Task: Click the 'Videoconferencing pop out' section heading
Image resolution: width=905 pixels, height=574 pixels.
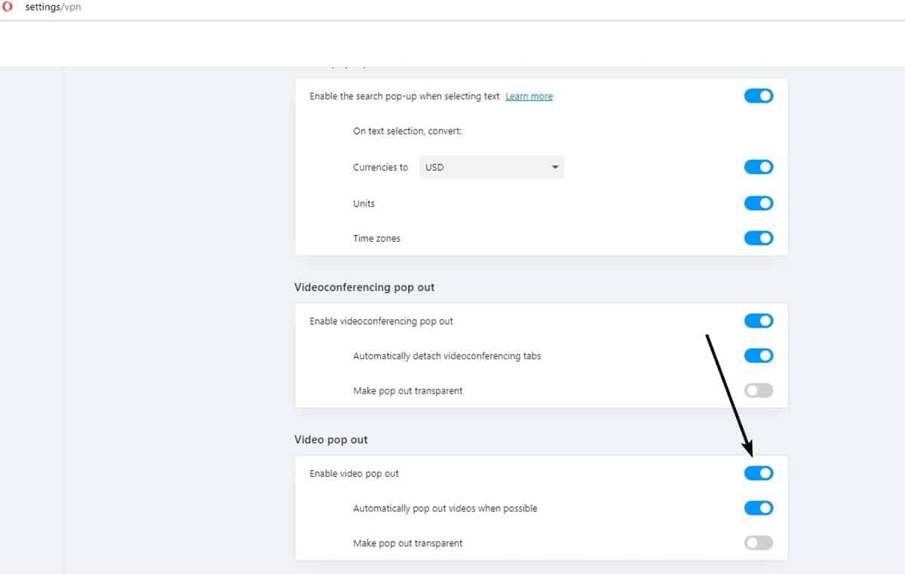Action: tap(364, 288)
